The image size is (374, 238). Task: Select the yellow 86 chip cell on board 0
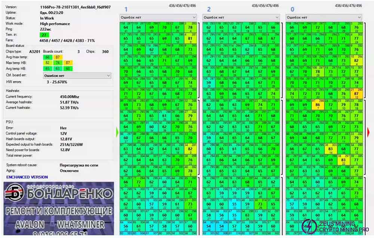pos(318,106)
